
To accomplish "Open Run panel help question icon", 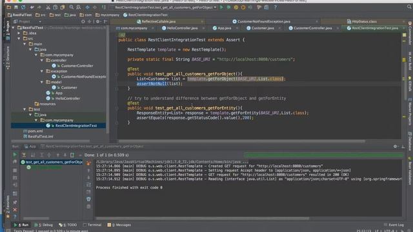I will tap(15, 217).
